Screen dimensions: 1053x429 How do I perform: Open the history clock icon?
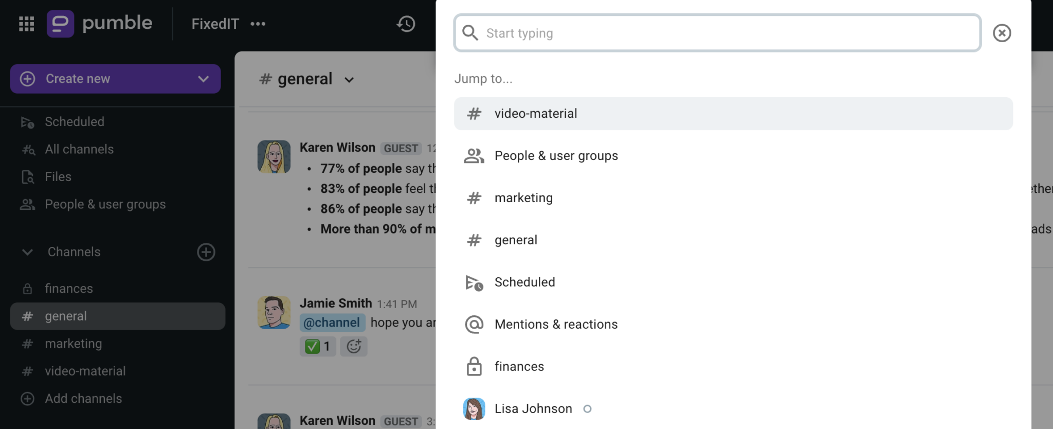pos(406,24)
